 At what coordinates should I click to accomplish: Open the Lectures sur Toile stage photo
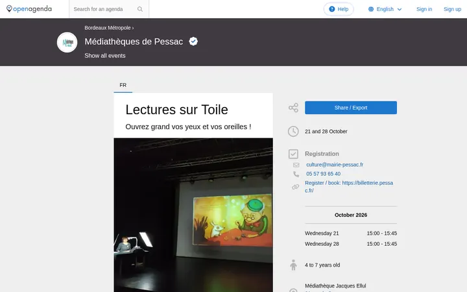point(193,215)
